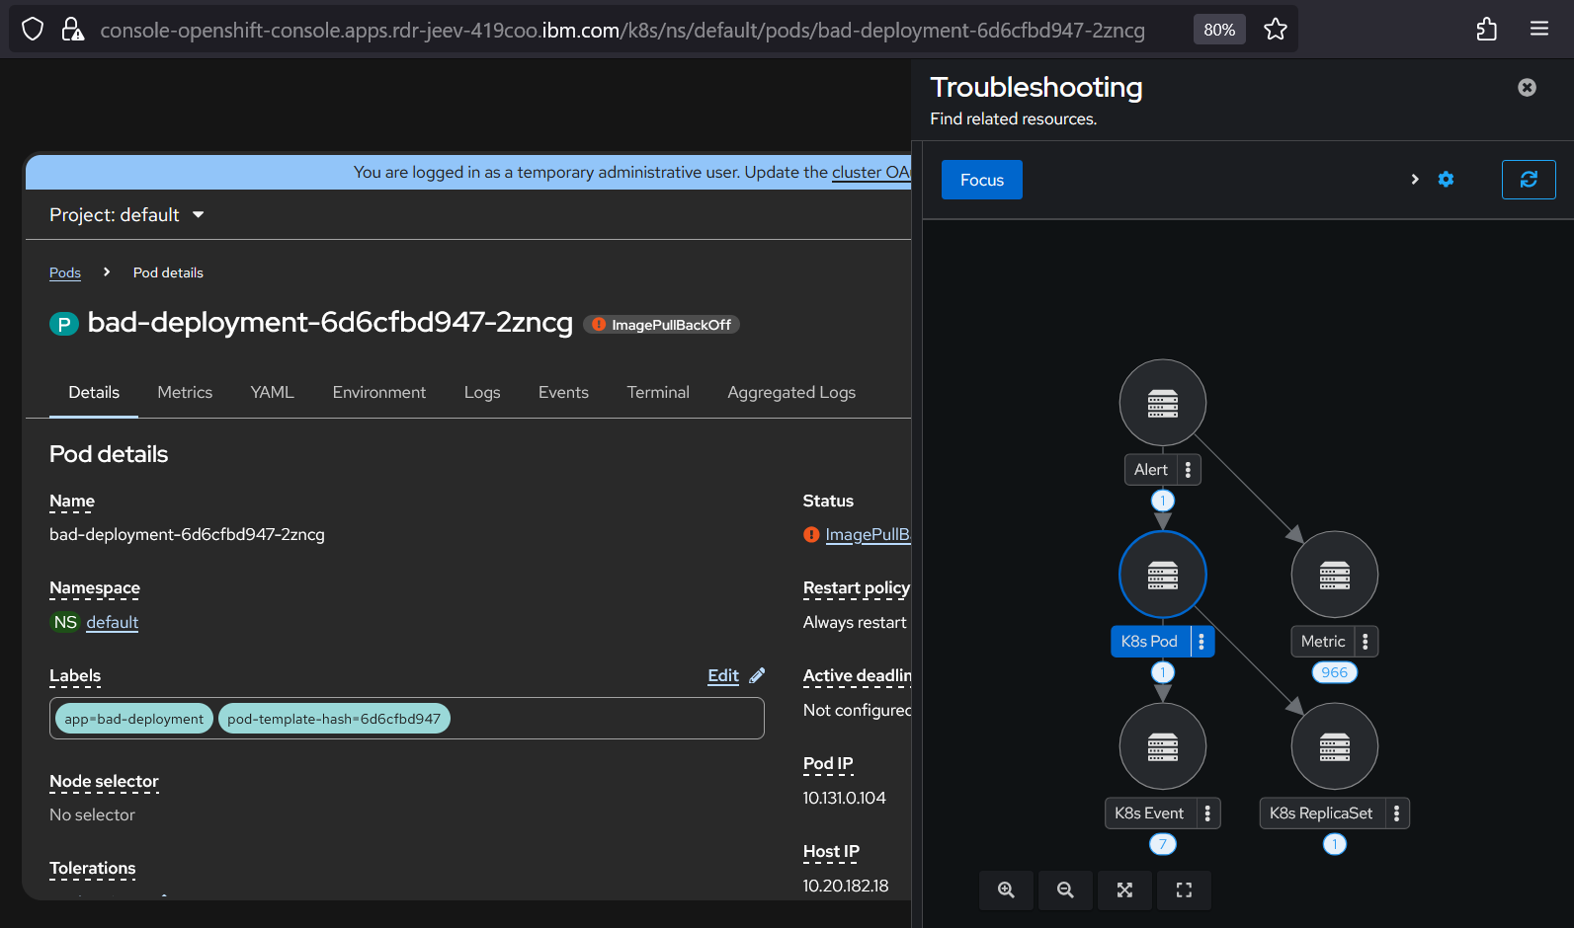Click the Restart policy field label
This screenshot has height=928, width=1574.
[x=857, y=587]
